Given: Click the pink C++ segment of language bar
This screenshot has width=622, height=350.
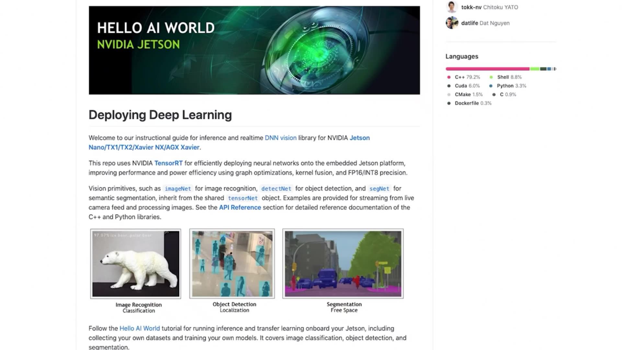Looking at the screenshot, I should tap(487, 69).
